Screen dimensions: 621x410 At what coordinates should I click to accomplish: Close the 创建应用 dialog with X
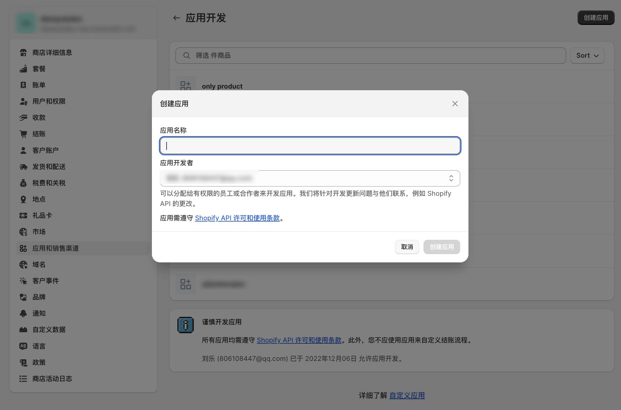pyautogui.click(x=455, y=104)
